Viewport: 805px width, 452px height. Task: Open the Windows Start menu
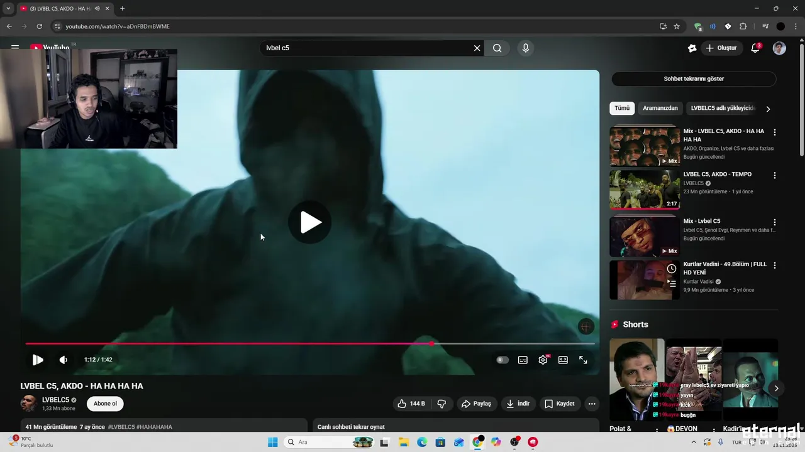(272, 442)
